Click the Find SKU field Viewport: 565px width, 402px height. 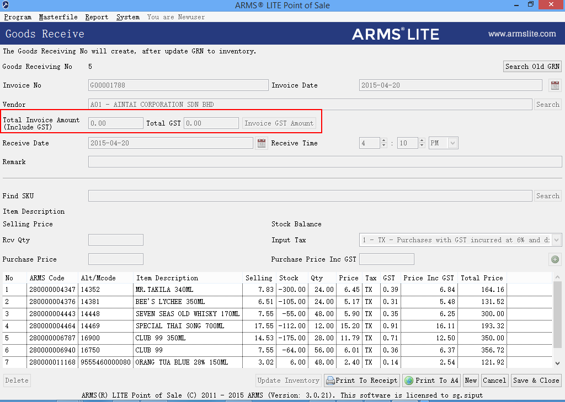tap(310, 196)
